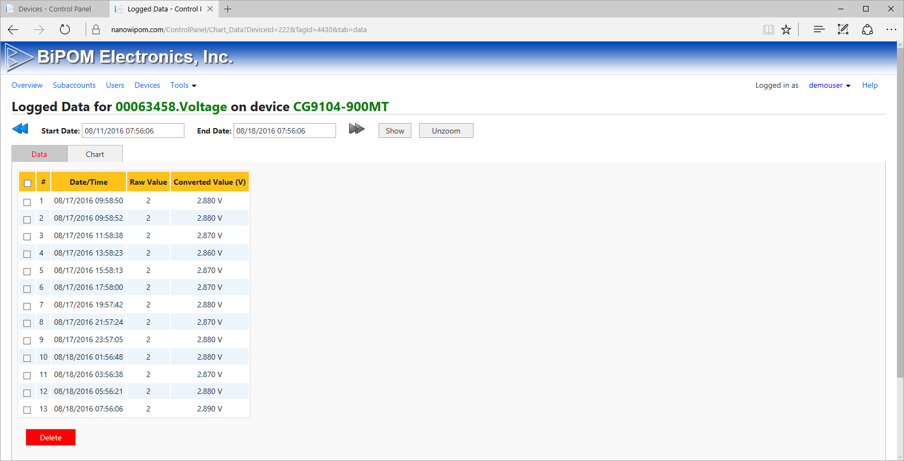Check row 2 checkbox 08/17/2016 09:58:52

27,220
